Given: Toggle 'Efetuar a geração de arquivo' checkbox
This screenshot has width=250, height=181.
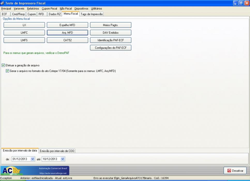Looking at the screenshot, I should point(3,65).
